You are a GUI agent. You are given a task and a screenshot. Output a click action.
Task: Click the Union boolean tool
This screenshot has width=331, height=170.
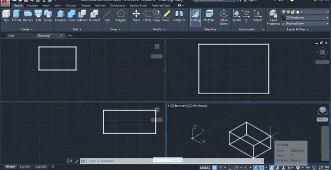pos(71,16)
